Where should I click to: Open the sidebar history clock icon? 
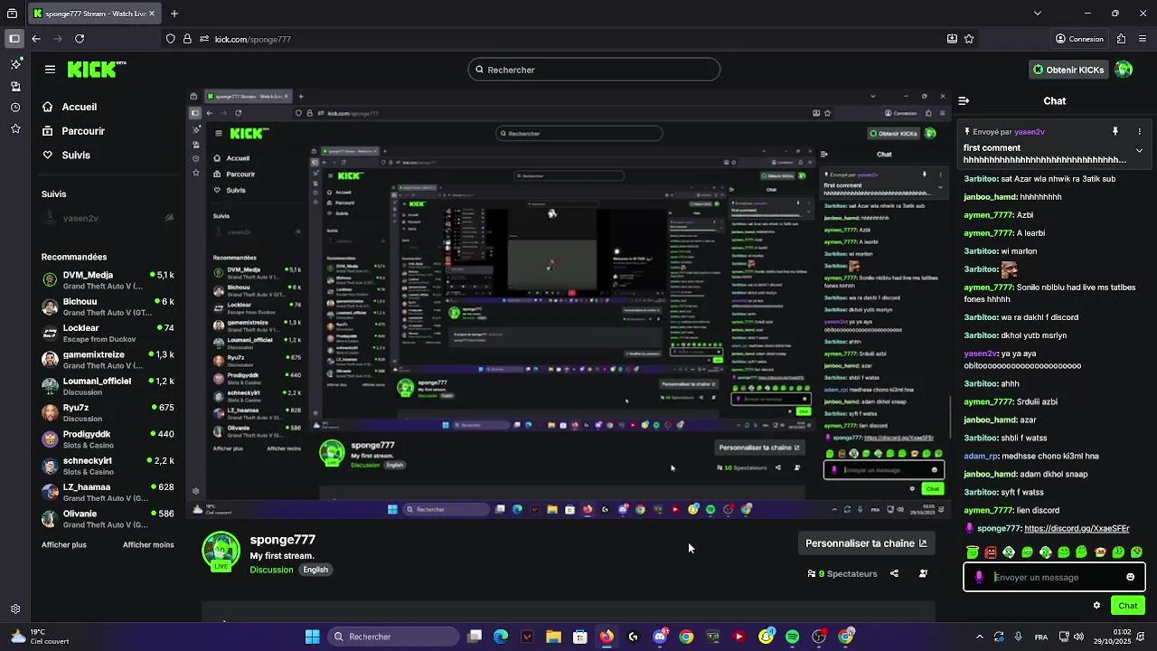15,108
